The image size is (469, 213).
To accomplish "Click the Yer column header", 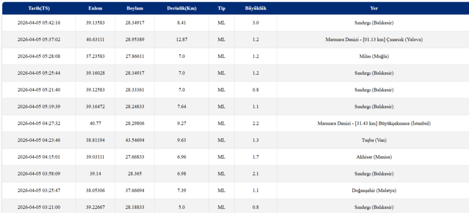I will coord(374,8).
